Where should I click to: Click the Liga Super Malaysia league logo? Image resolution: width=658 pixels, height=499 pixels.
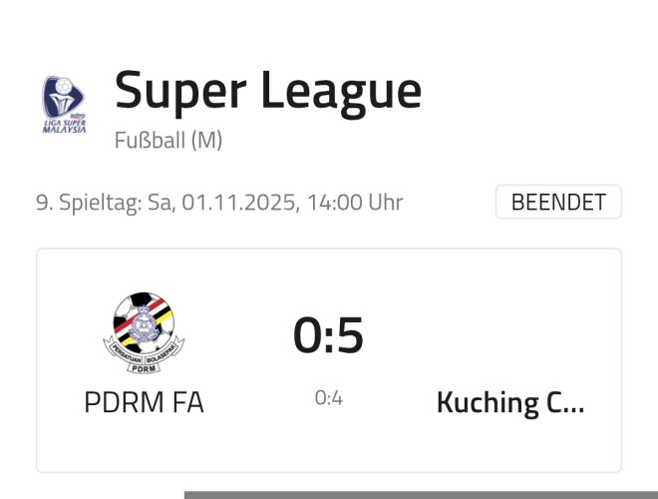(63, 105)
